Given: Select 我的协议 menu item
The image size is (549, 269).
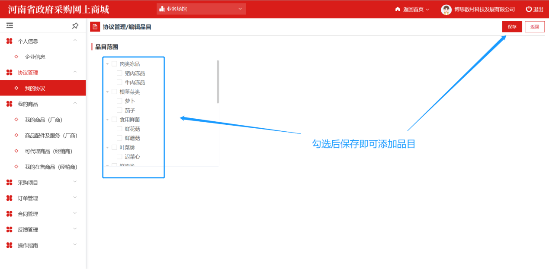Looking at the screenshot, I should click(43, 88).
